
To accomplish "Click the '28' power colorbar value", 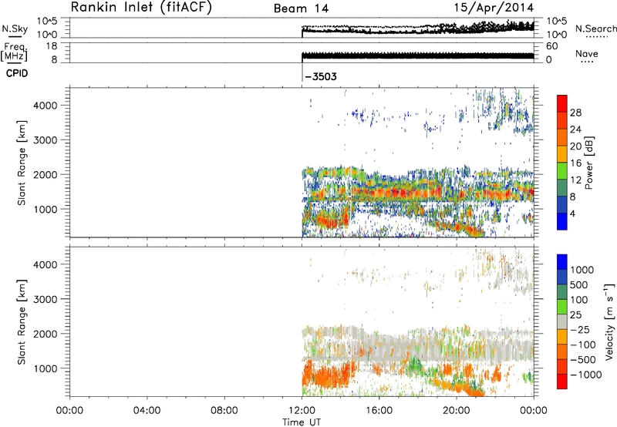I will click(x=575, y=113).
